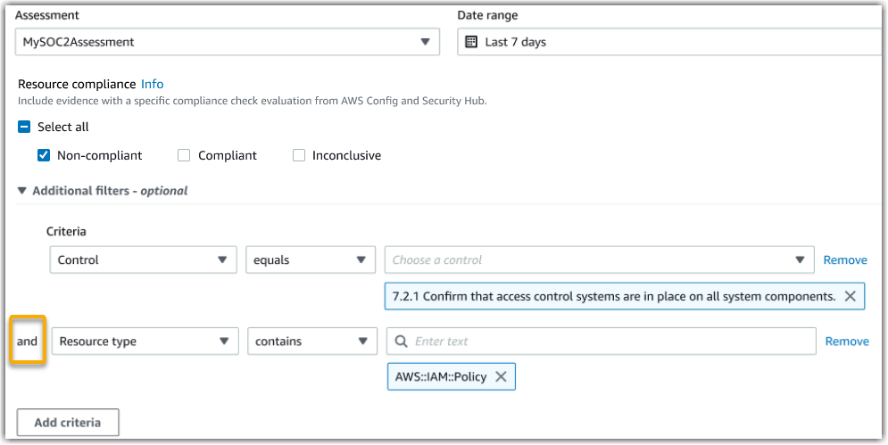Open the Choose a control dropdown
The image size is (888, 445).
click(599, 260)
